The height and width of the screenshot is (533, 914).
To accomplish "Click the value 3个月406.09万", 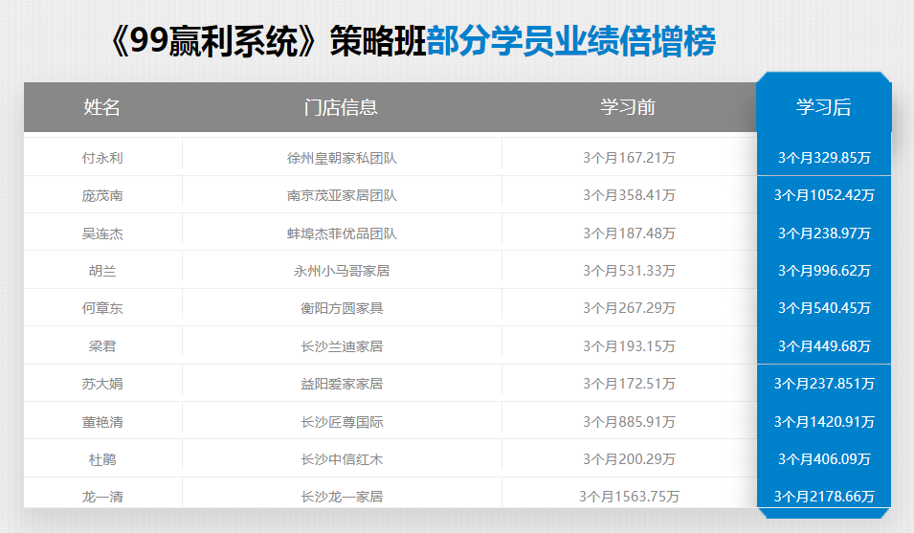I will tap(824, 459).
